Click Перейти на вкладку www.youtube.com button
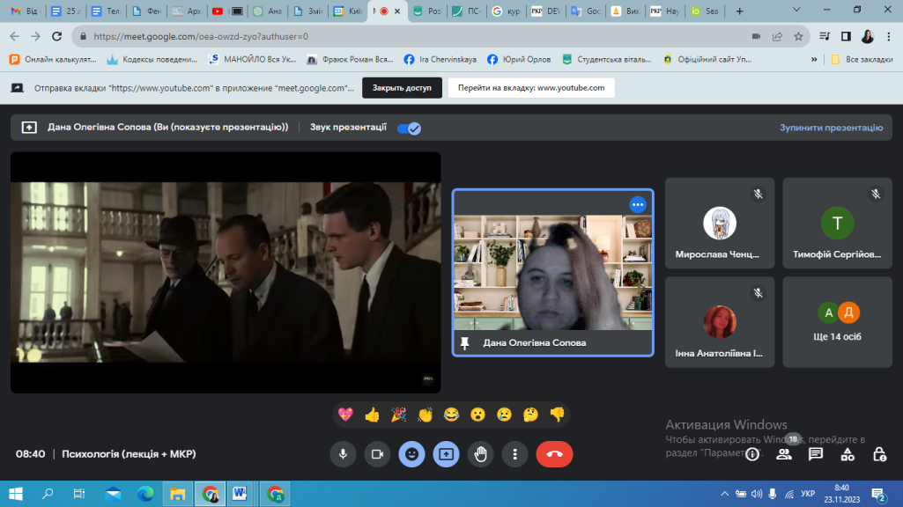 pyautogui.click(x=531, y=88)
